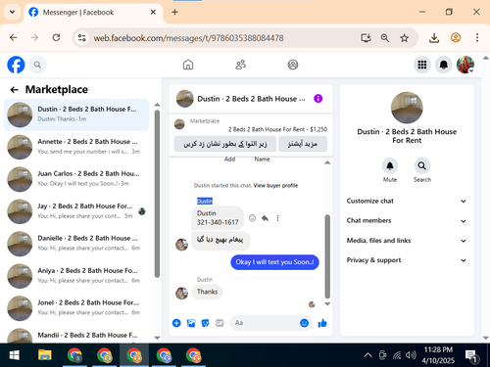Open the Jay conversation in the list

[x=76, y=211]
